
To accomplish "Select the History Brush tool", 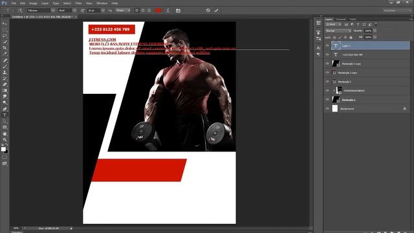I will 5,78.
